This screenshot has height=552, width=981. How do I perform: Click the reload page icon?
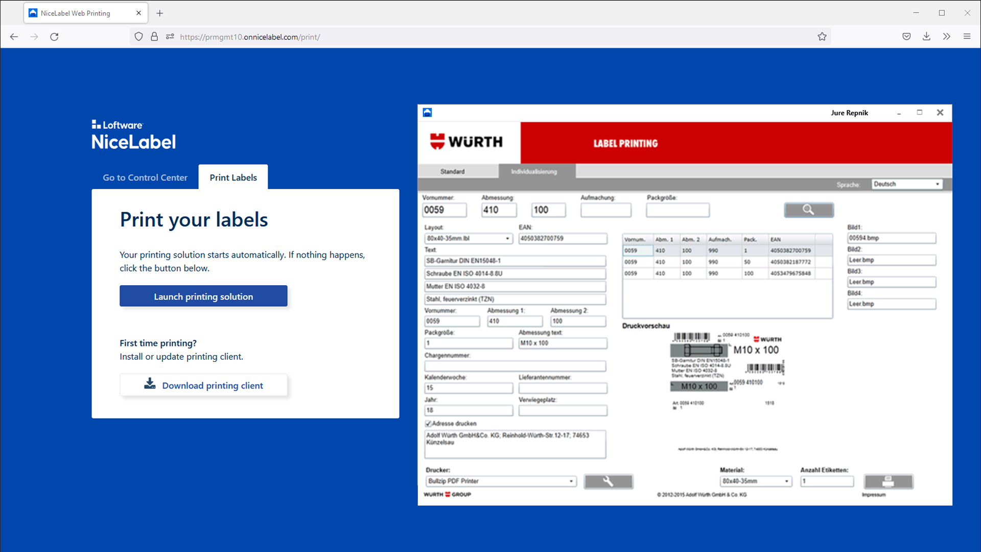tap(54, 36)
